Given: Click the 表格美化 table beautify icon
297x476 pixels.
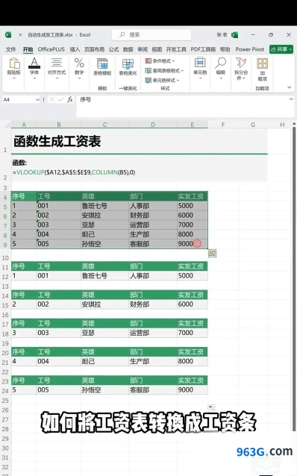Looking at the screenshot, I should 128,67.
